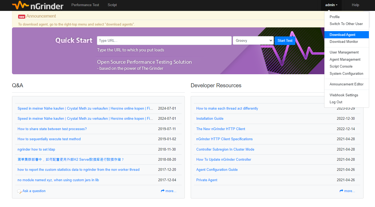Open How To Update nGrinder Controller

click(224, 159)
